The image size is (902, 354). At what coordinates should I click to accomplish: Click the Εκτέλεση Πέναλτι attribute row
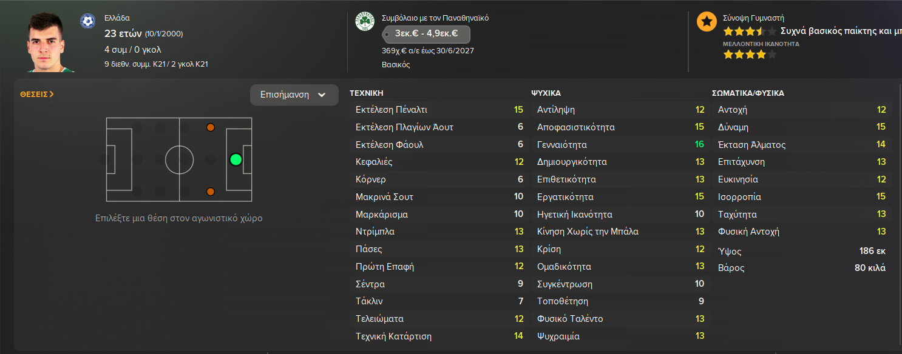point(438,110)
